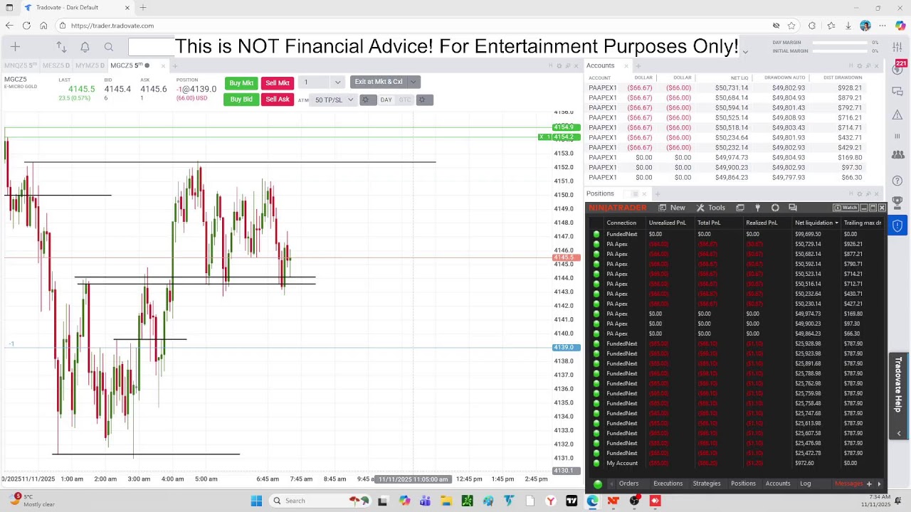Open the 50 TP/SL ATM dropdown

pos(334,100)
